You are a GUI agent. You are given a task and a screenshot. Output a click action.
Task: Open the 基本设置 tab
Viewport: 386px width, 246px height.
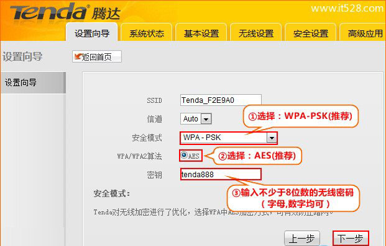click(x=201, y=33)
